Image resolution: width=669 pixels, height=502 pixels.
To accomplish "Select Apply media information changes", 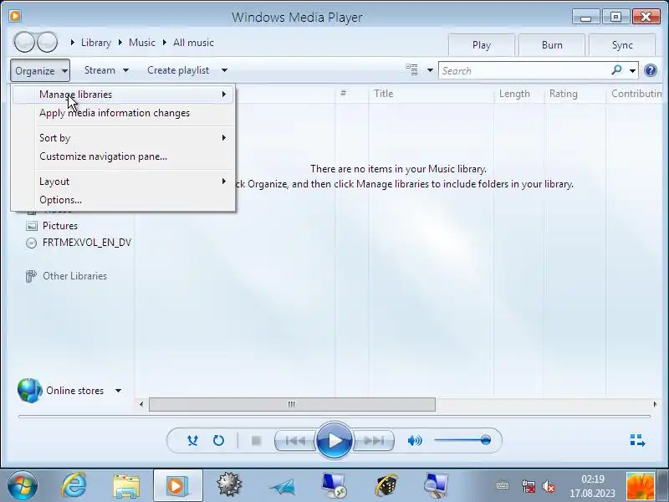I will (x=123, y=113).
